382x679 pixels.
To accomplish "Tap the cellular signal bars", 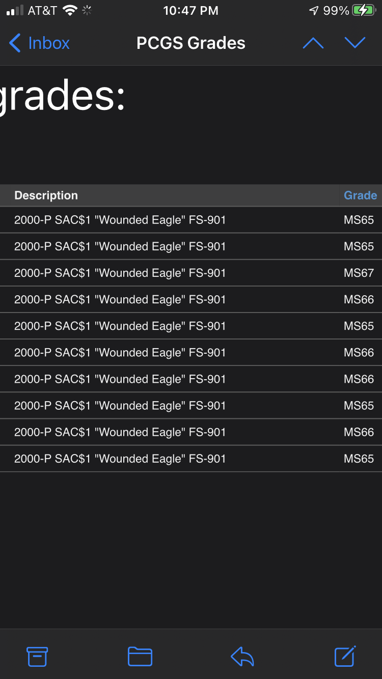I will pyautogui.click(x=15, y=11).
